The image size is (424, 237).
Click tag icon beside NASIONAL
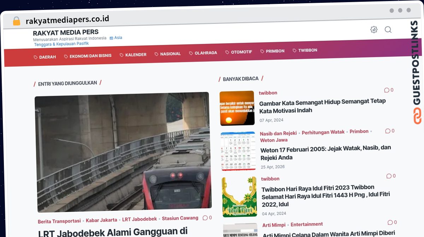coord(157,54)
